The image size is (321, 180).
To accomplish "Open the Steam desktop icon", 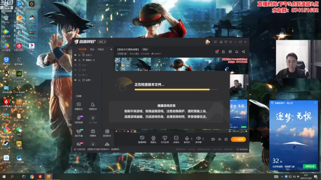I will click(x=6, y=145).
